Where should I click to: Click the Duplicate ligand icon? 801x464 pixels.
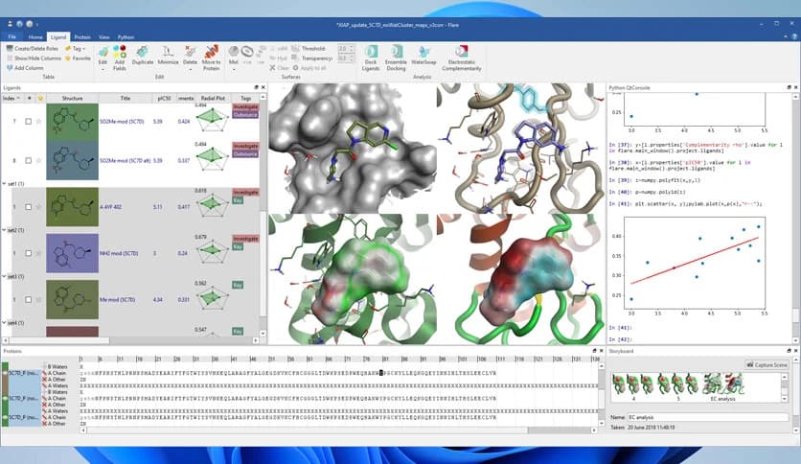pos(143,54)
